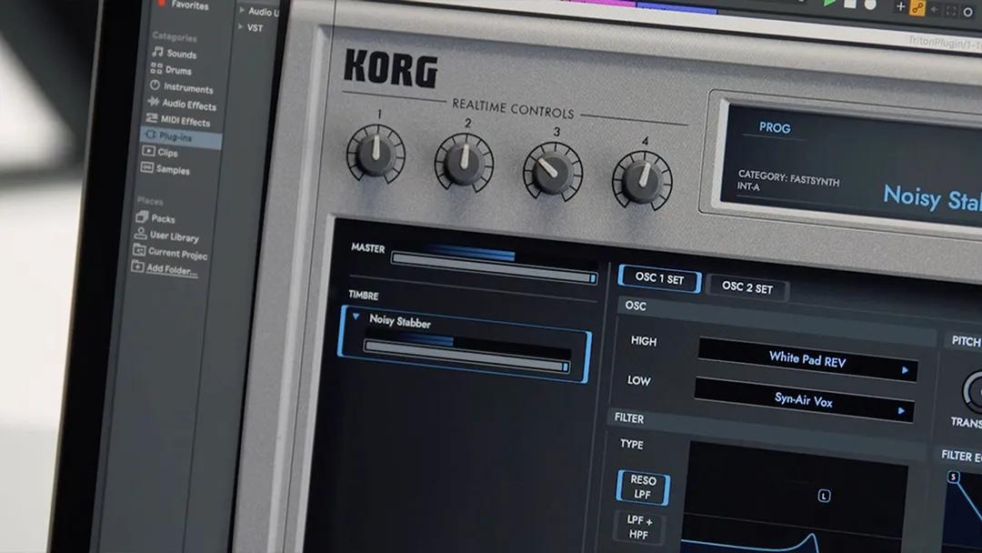Click the Transpose knob in the PITCH section
This screenshot has width=982, height=553.
click(x=975, y=392)
